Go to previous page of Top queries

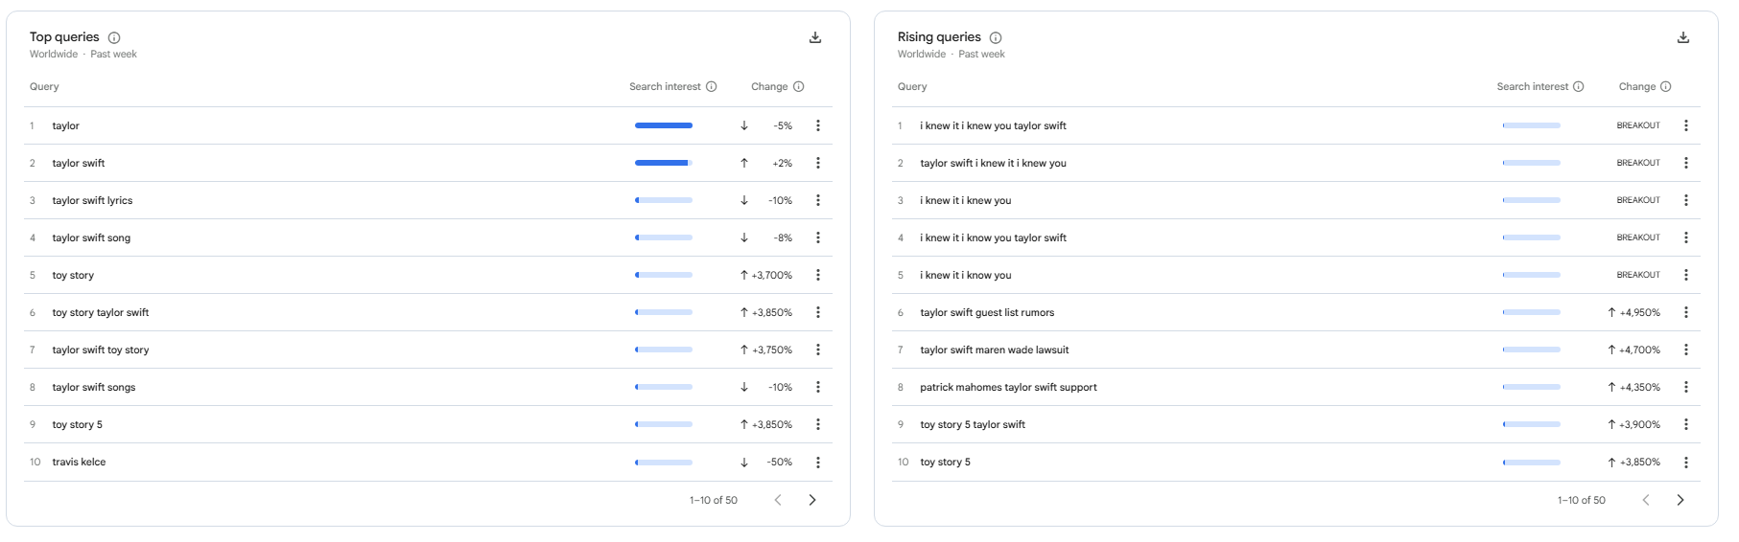(x=778, y=500)
